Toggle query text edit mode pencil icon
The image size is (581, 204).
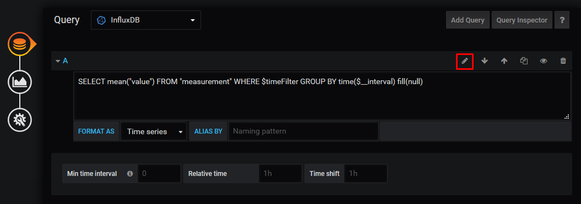465,60
